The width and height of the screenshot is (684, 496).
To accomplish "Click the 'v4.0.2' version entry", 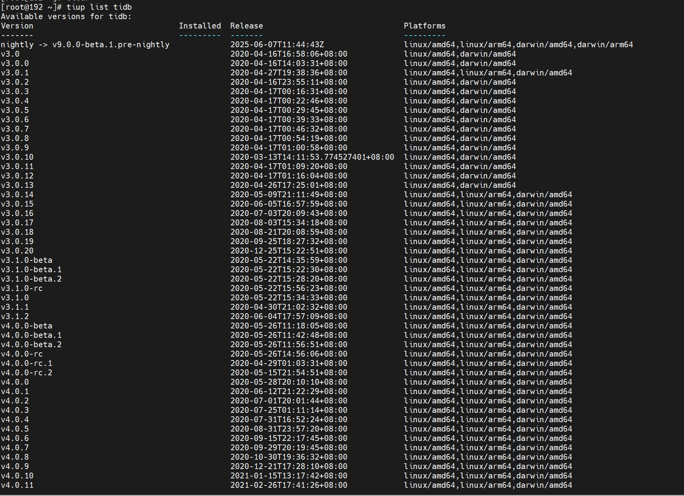I will tap(15, 401).
